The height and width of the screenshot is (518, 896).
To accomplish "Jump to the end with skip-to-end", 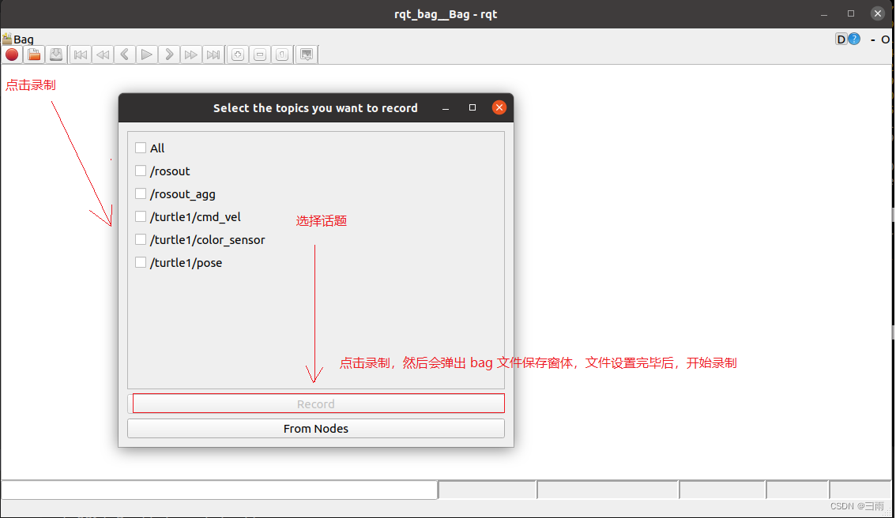I will (x=213, y=54).
